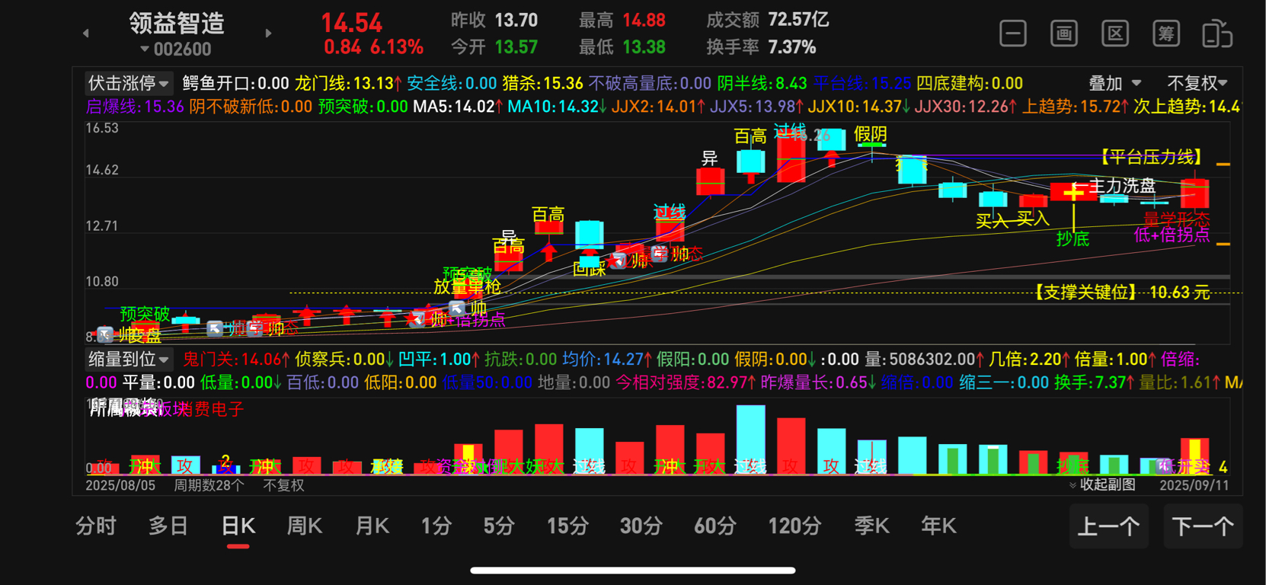
Task: Tap the minus zoom-out icon
Action: point(1012,34)
